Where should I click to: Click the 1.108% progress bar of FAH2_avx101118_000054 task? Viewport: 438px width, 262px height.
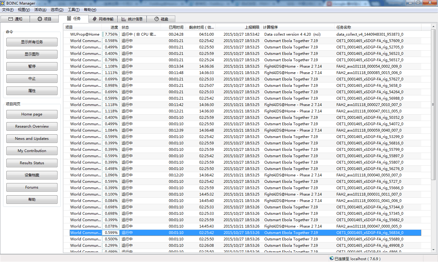111,66
